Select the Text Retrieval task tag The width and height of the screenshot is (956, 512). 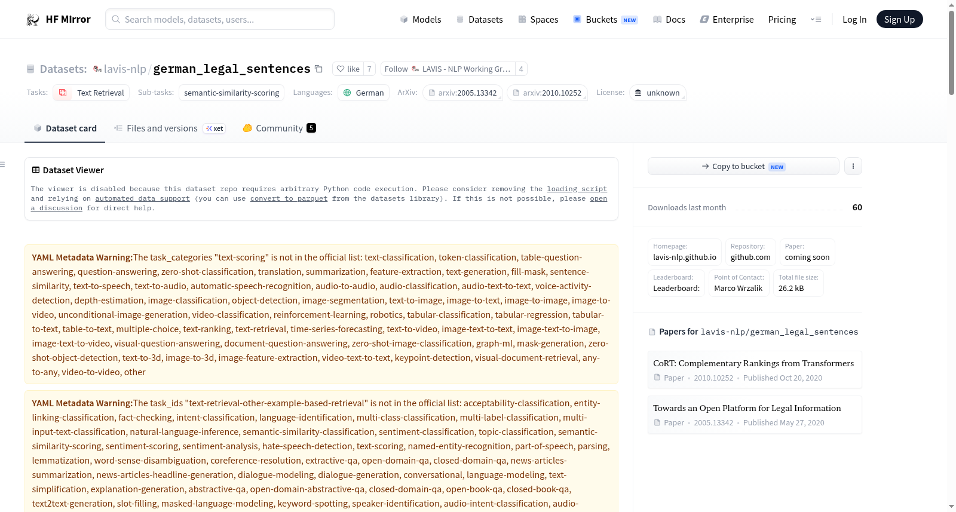(91, 93)
